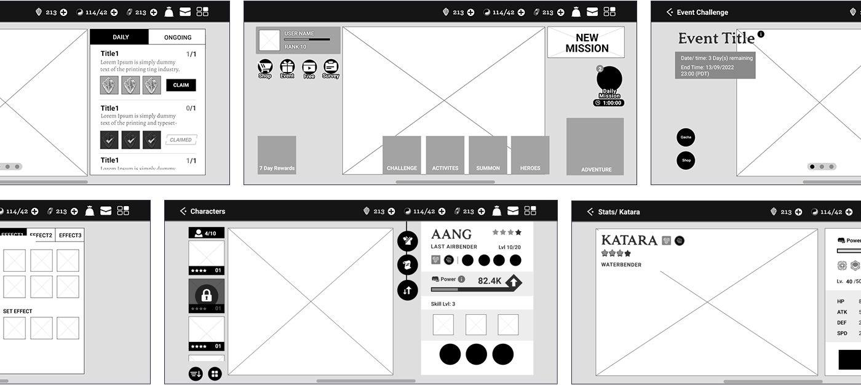Open the 7 Day Rewards tile
This screenshot has height=385, width=861.
(277, 155)
